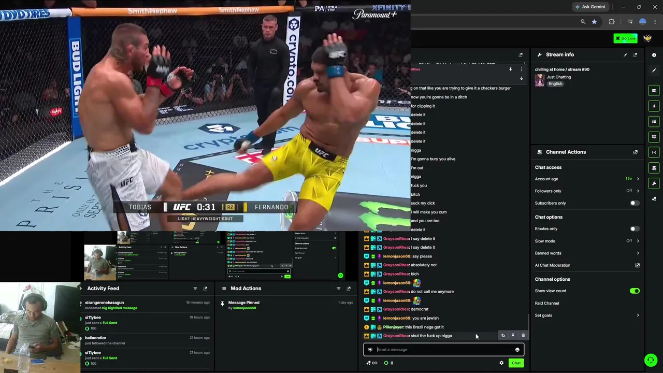Open the emoji picker in message box

[517, 350]
